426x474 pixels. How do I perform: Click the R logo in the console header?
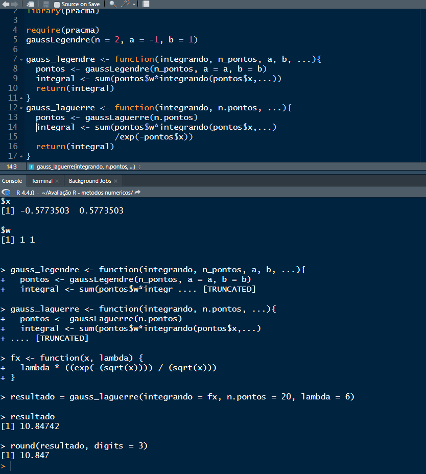(x=6, y=193)
